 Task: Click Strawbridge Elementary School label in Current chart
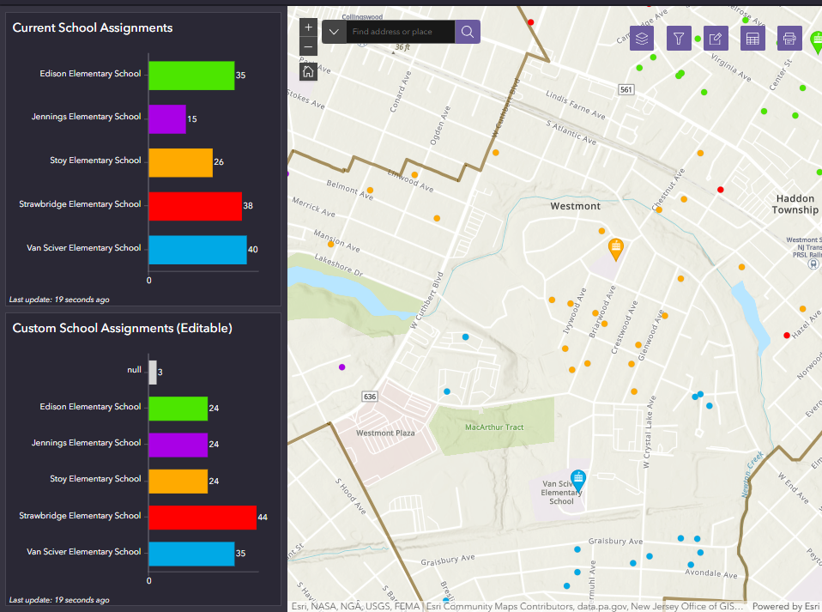pos(80,204)
